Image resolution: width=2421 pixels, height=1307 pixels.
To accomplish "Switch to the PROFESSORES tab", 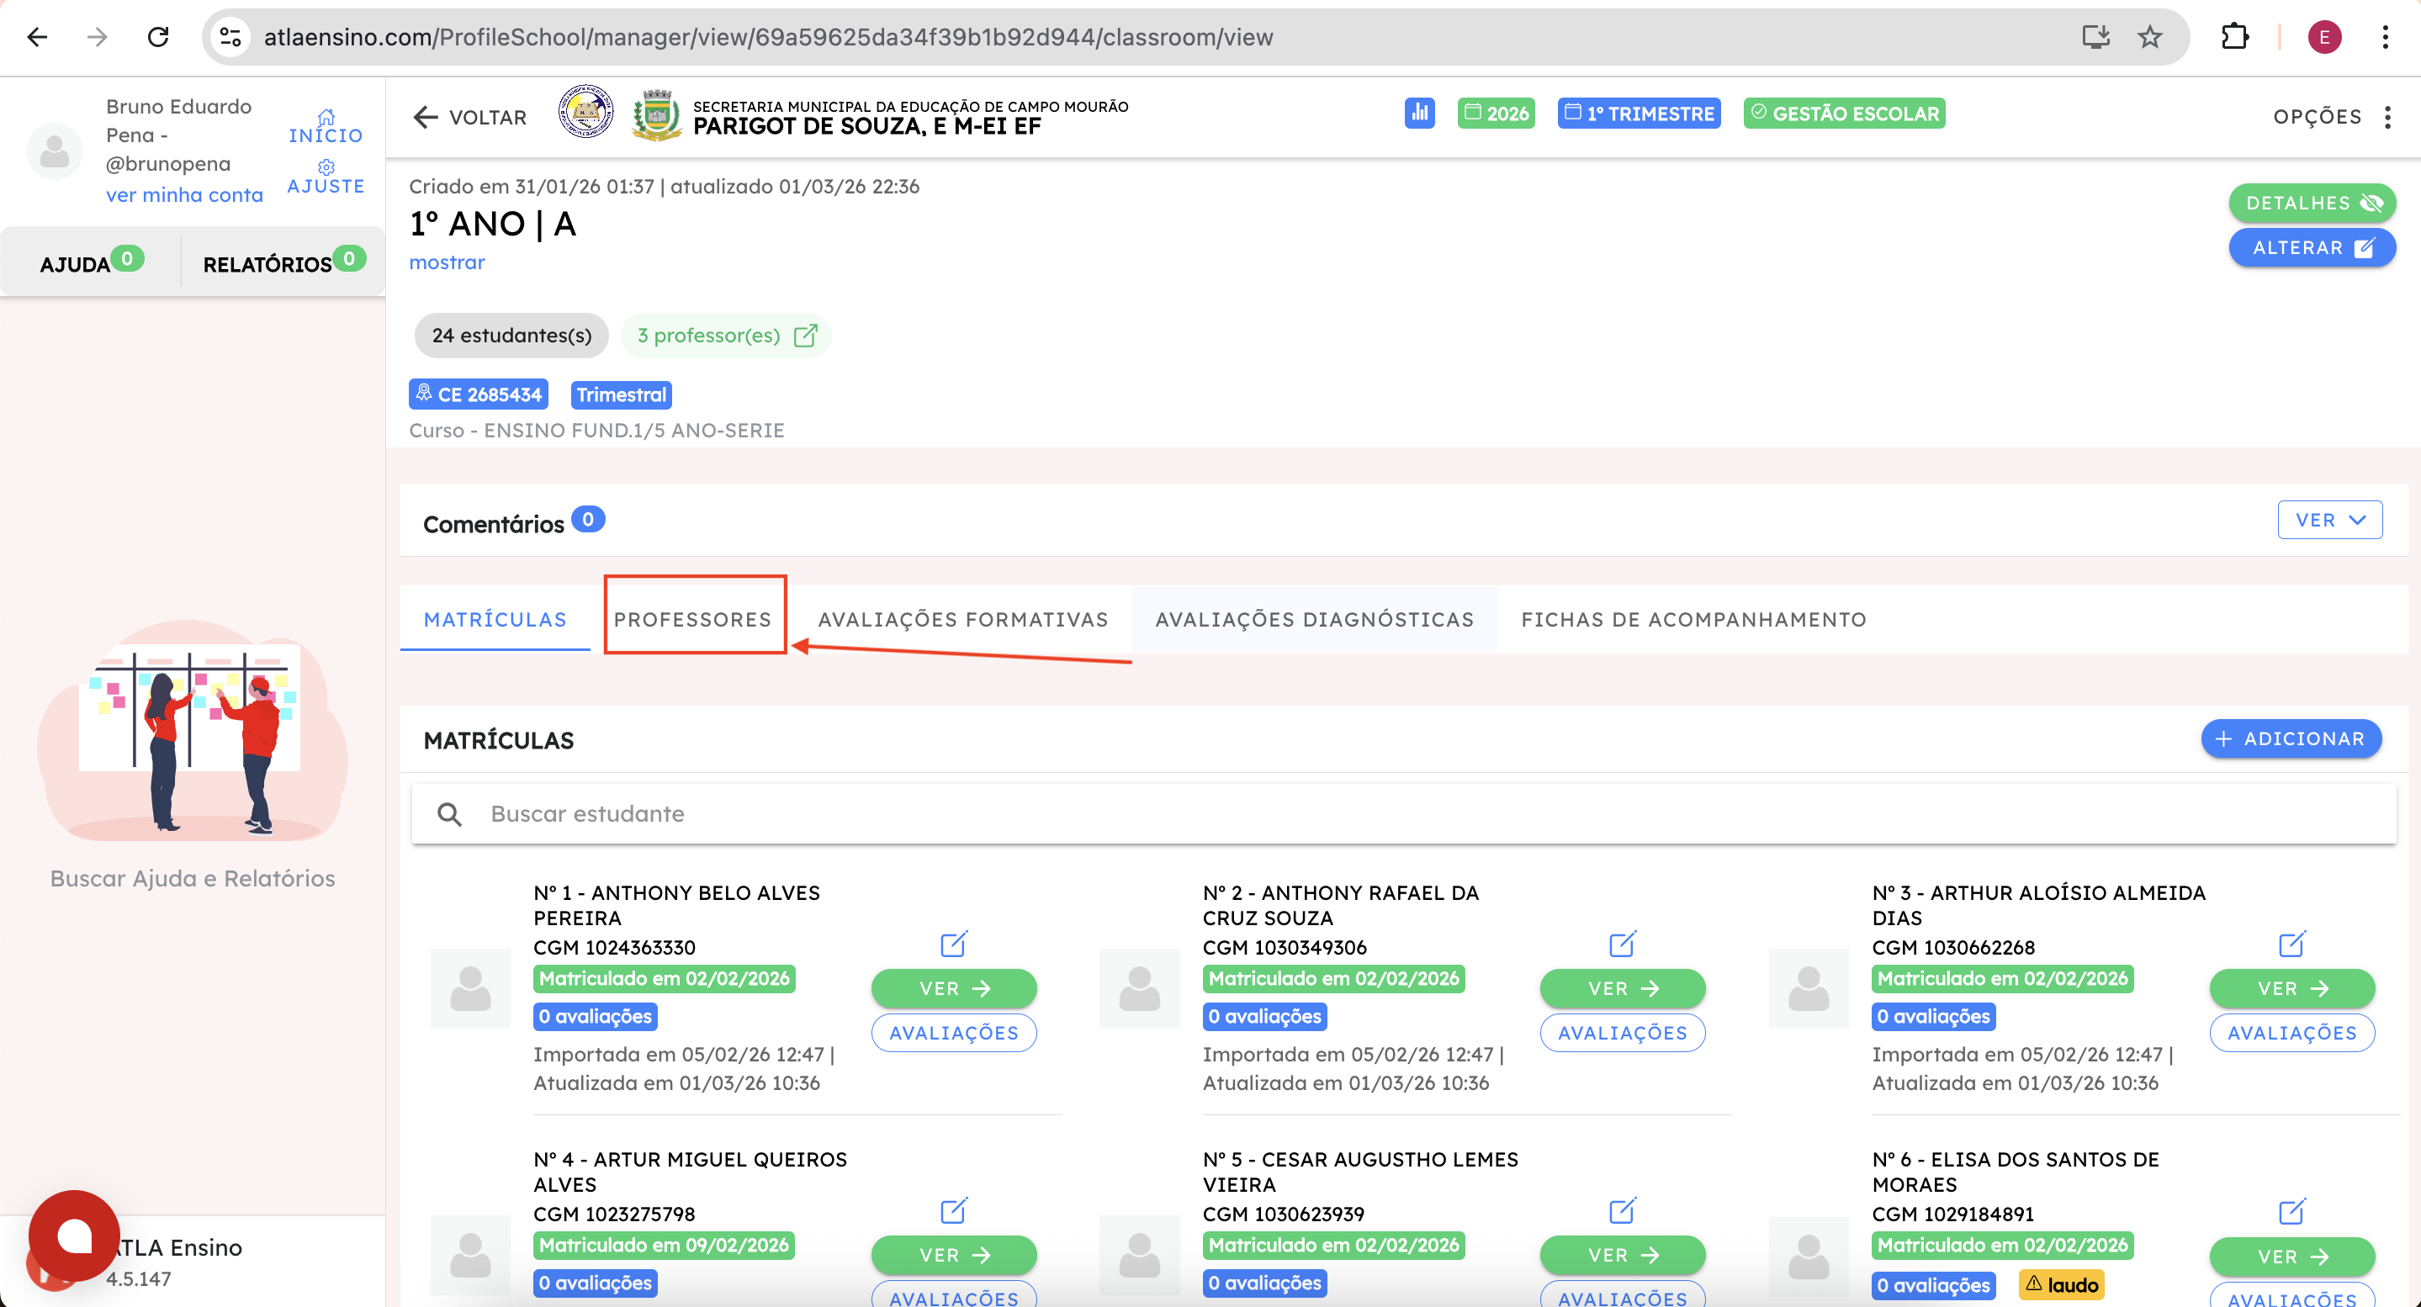I will pyautogui.click(x=692, y=619).
